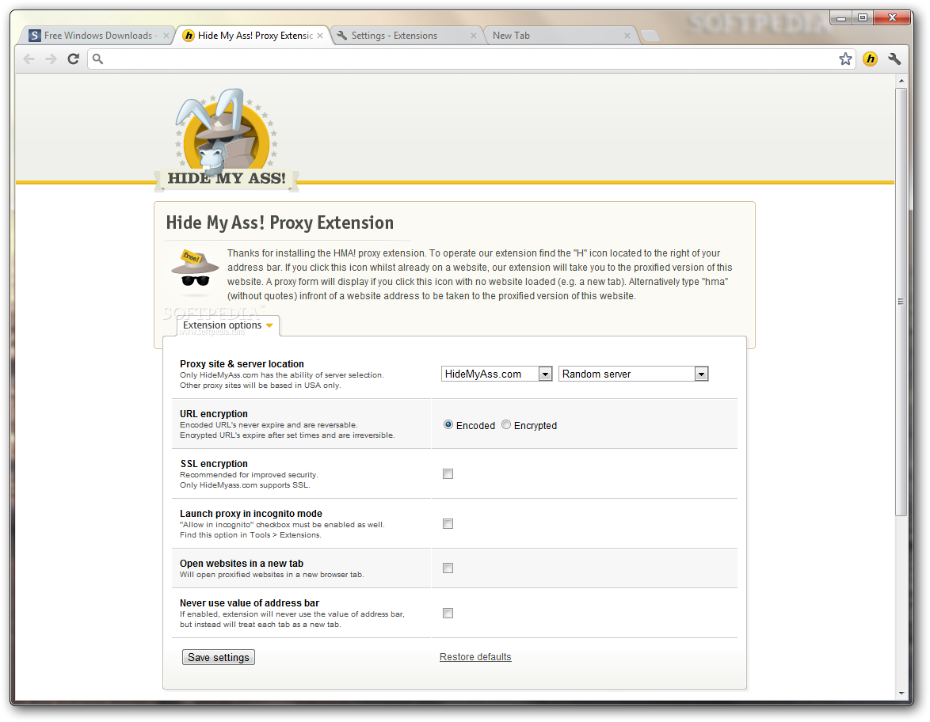The width and height of the screenshot is (930, 722).
Task: Reload the current page
Action: click(73, 59)
